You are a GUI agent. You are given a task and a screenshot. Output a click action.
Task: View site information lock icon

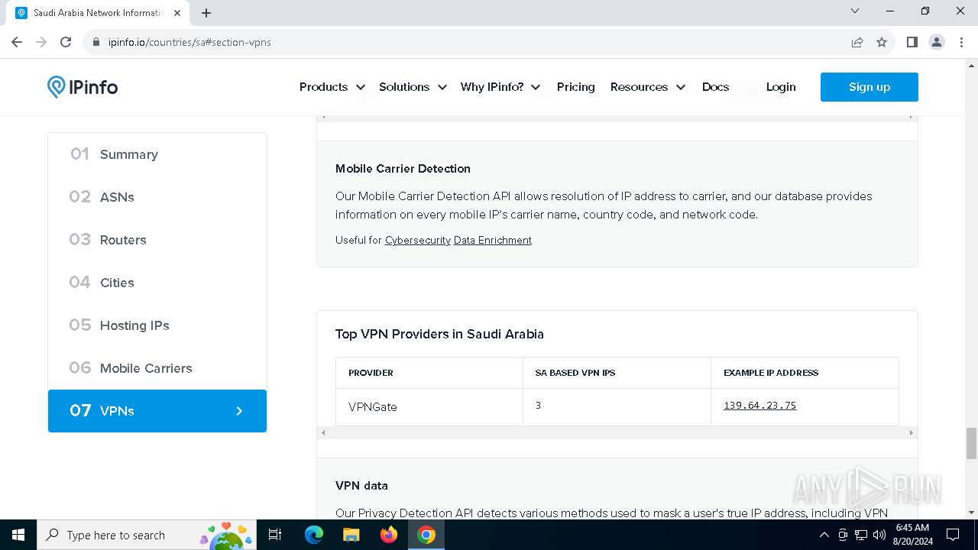96,42
